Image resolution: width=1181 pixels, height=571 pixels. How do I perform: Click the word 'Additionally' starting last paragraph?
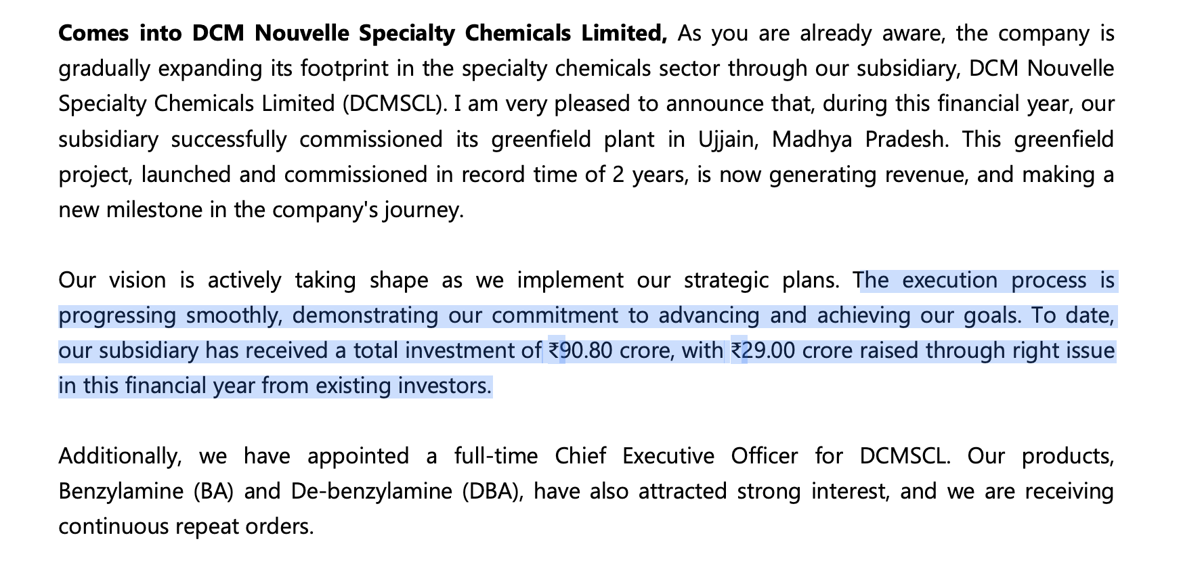[120, 455]
